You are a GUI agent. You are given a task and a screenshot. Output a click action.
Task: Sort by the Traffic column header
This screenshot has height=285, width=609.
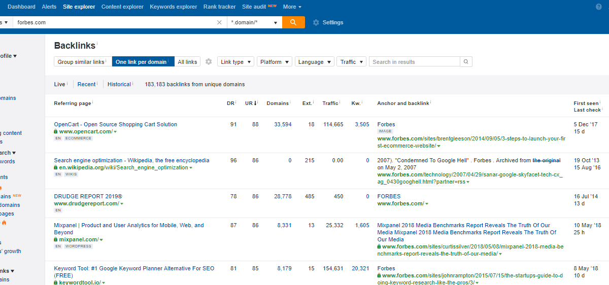pyautogui.click(x=330, y=103)
